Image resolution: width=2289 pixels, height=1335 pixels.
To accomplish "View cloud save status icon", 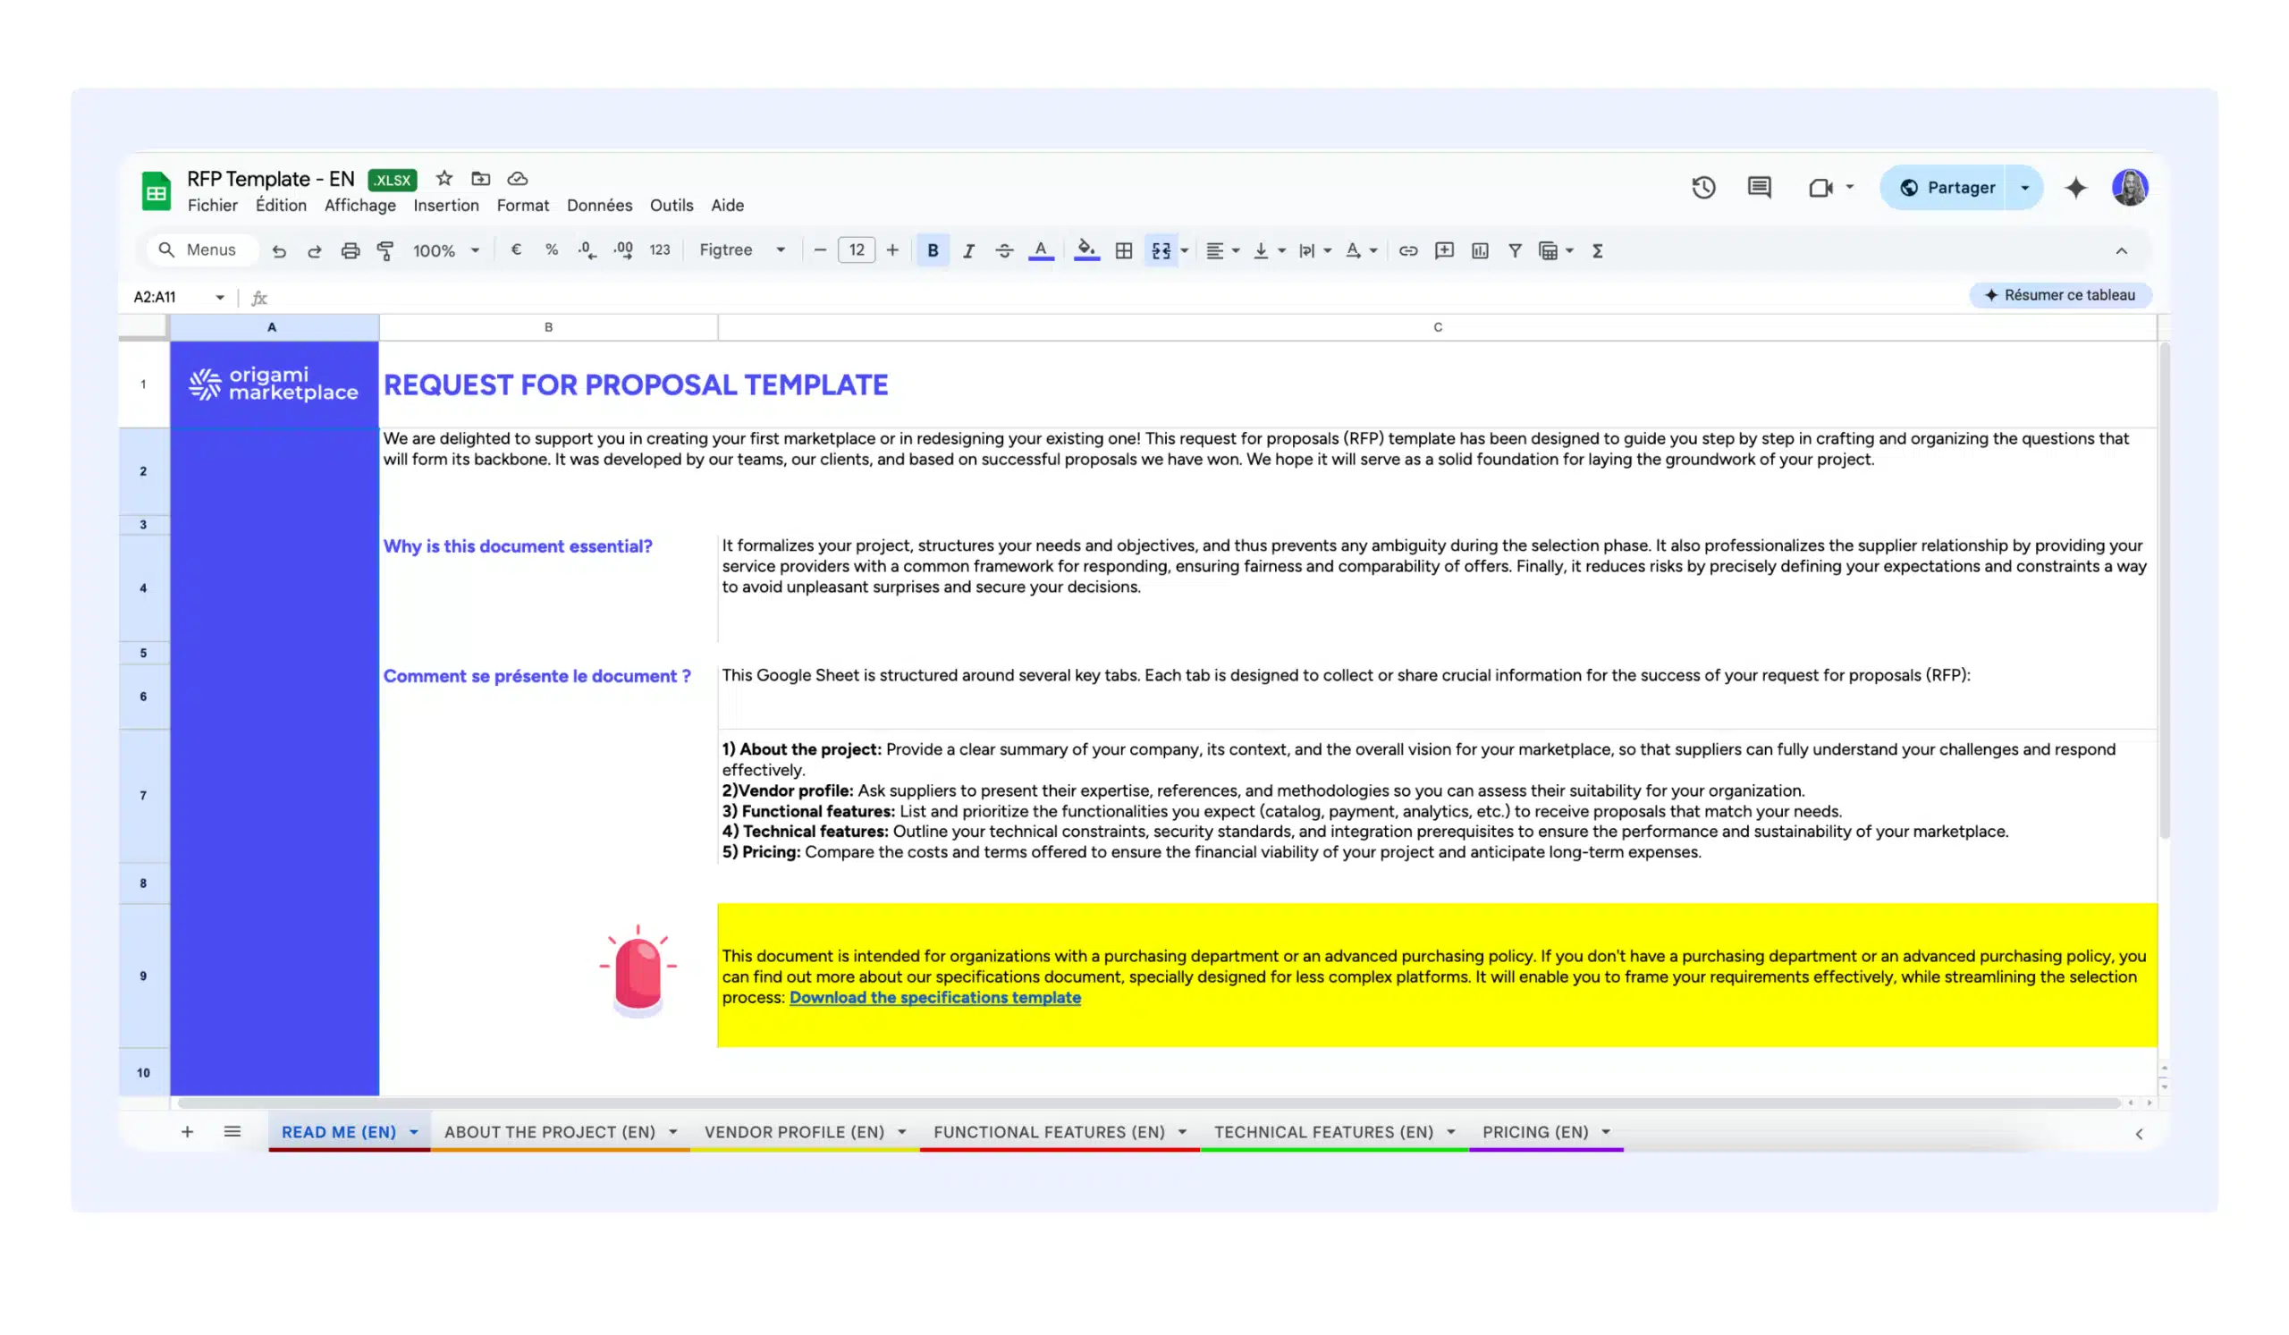I will coord(517,178).
